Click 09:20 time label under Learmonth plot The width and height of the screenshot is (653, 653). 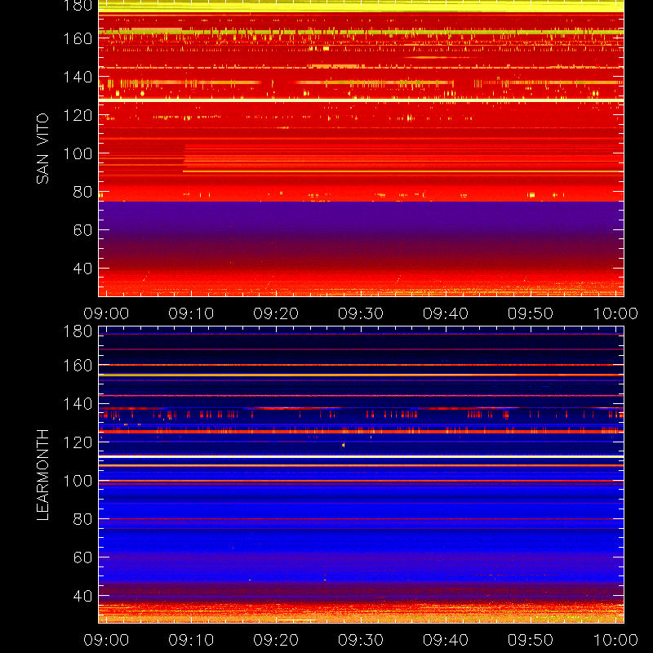tap(276, 640)
